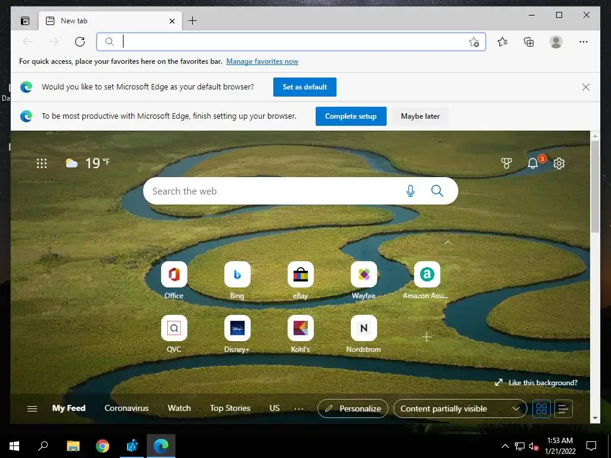Open taskbar search magnifier
611x458 pixels.
pyautogui.click(x=43, y=446)
